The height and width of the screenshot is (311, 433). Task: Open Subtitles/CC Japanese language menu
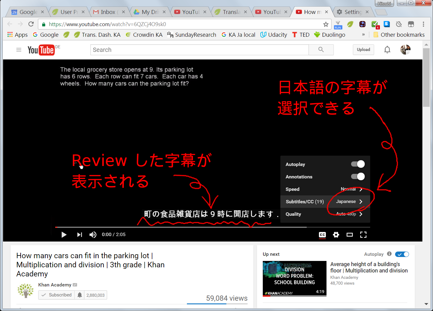pyautogui.click(x=325, y=201)
